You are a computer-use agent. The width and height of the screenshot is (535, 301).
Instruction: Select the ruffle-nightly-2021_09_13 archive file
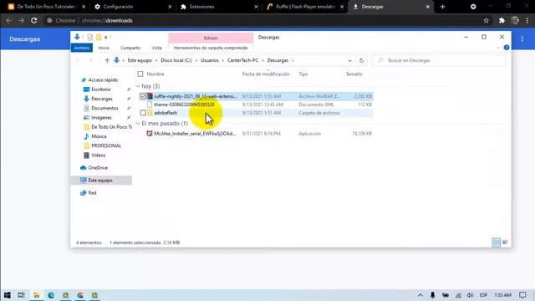(195, 96)
